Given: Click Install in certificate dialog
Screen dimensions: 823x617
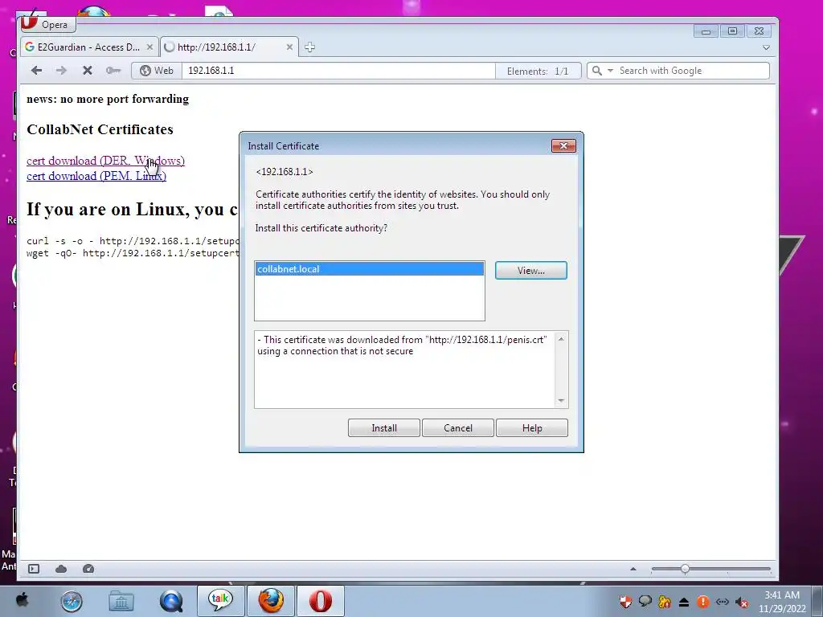Looking at the screenshot, I should (x=383, y=427).
